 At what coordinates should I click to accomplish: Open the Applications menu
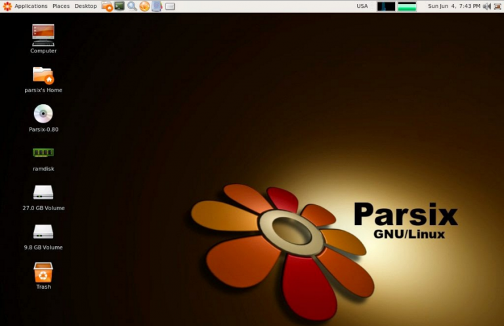[x=31, y=6]
